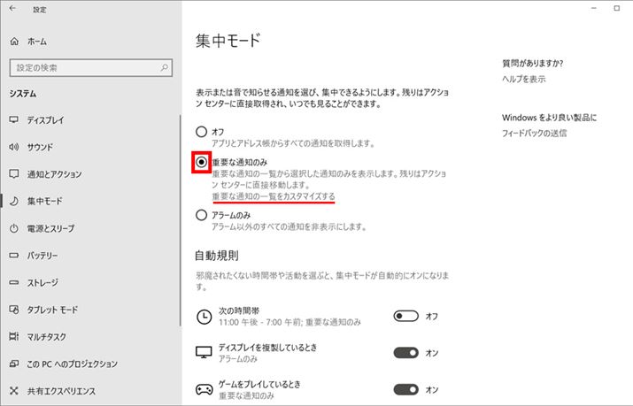Click the バッテリー battery icon
633x406 pixels.
pyautogui.click(x=14, y=256)
